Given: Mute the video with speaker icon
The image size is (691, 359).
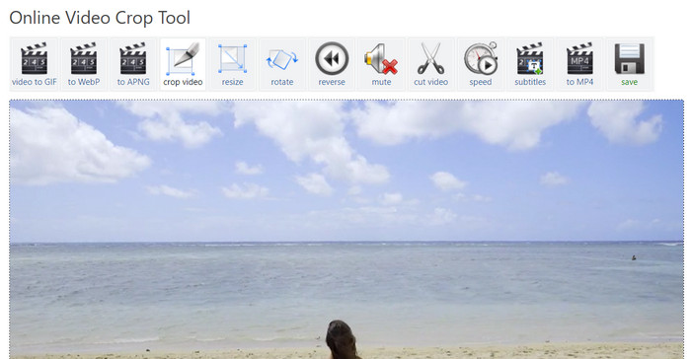Looking at the screenshot, I should click(x=381, y=58).
